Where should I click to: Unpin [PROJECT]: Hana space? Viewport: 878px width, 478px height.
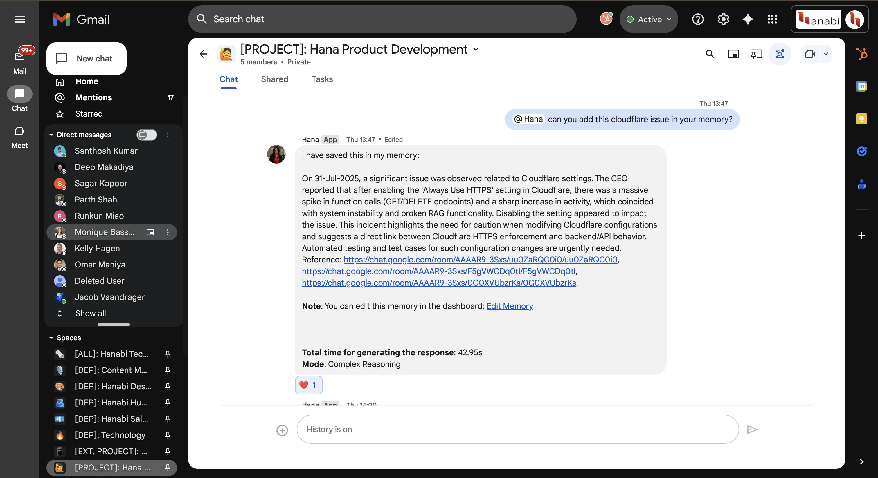(x=168, y=468)
